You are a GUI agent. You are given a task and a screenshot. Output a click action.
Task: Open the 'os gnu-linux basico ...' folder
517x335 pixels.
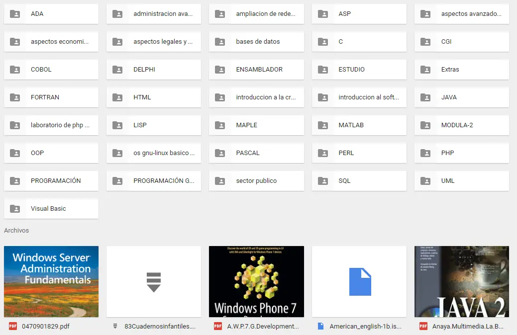click(x=154, y=153)
